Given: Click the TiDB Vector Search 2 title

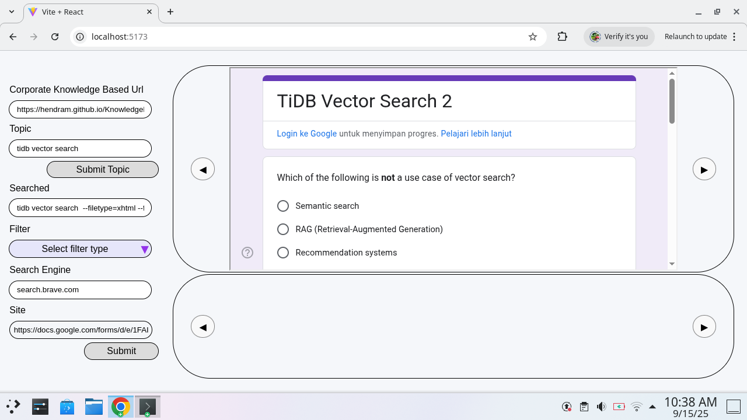Looking at the screenshot, I should pos(364,101).
